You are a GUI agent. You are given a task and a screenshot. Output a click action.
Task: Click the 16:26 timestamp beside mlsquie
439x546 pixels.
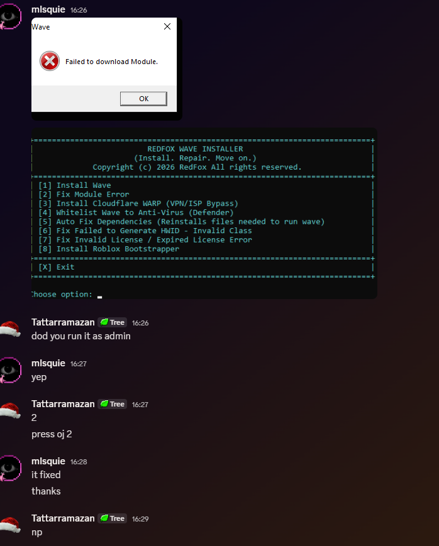79,10
